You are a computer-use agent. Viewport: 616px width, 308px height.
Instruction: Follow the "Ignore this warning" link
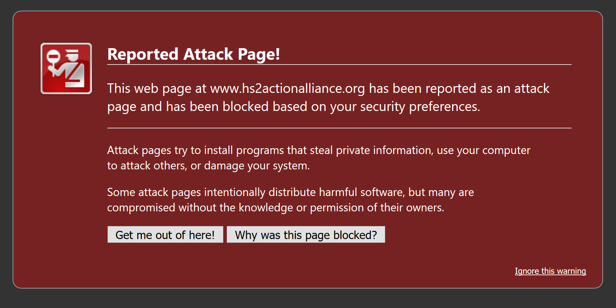pos(550,271)
